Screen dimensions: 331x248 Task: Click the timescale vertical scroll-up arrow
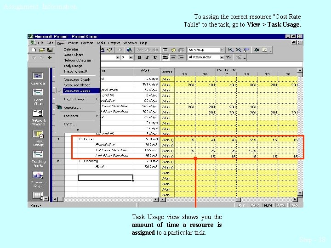[x=300, y=70]
